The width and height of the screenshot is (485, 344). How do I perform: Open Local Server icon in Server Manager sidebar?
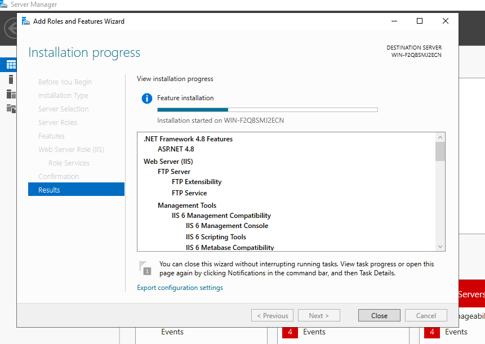click(11, 79)
